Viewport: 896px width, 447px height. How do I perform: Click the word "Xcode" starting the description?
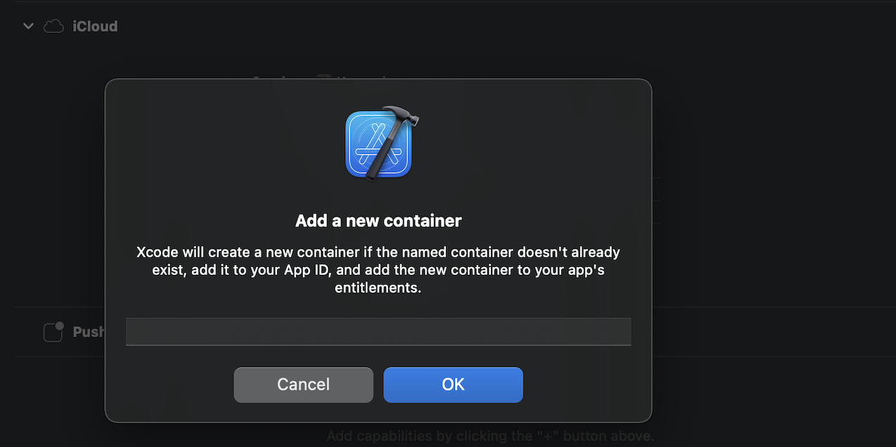pyautogui.click(x=158, y=252)
